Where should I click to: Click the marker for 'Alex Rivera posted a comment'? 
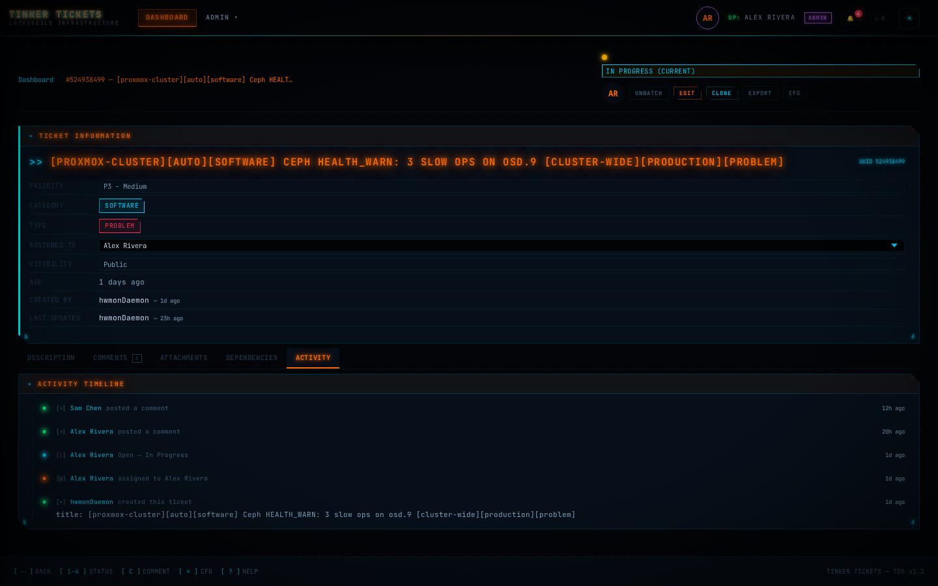(x=44, y=432)
